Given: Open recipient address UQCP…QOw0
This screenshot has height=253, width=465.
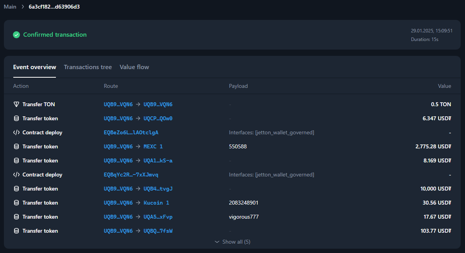Looking at the screenshot, I should [158, 118].
